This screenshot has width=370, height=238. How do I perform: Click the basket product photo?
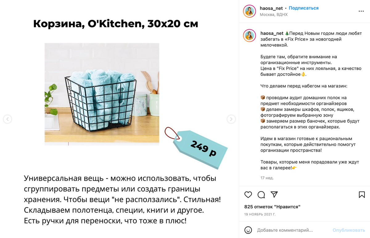click(x=102, y=94)
